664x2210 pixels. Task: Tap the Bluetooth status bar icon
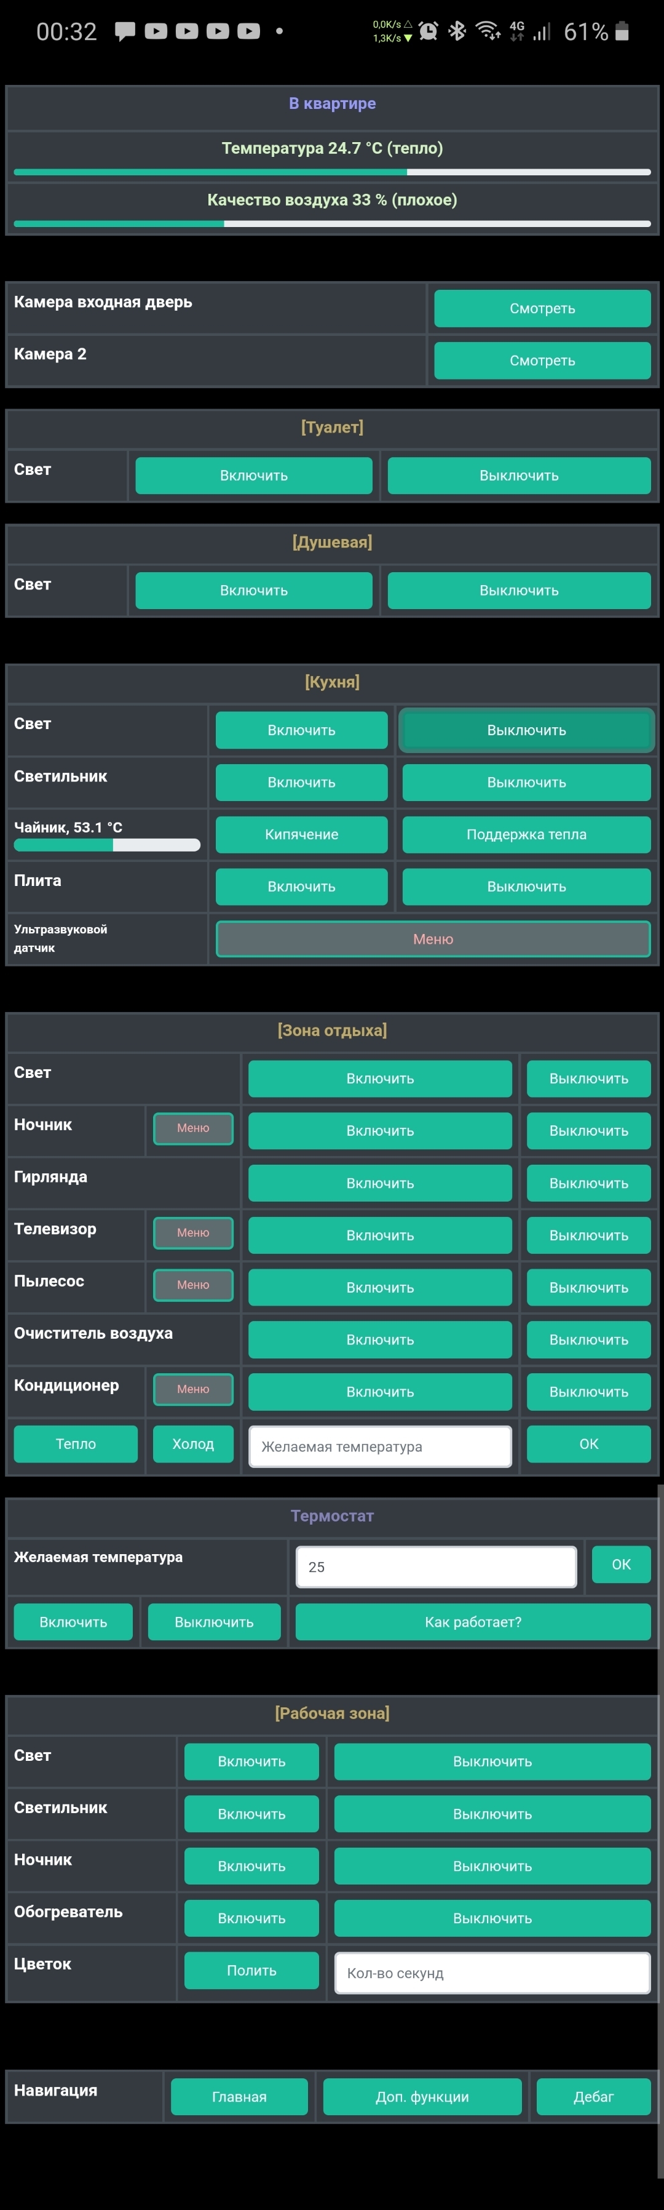click(457, 31)
